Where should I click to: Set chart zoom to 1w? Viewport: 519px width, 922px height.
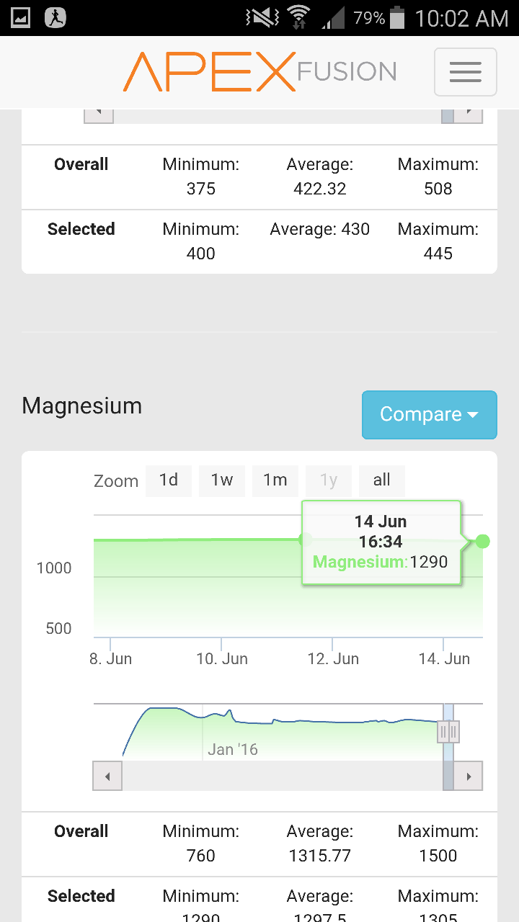click(222, 480)
